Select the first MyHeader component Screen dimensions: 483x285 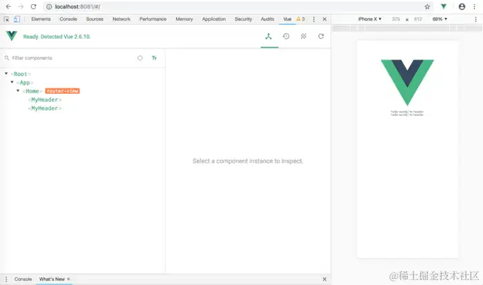point(45,100)
